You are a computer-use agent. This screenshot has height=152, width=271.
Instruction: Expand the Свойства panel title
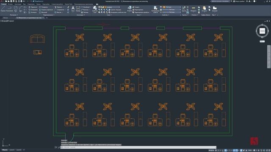coord(166,15)
